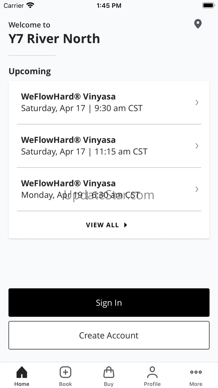Switch to the Book tab label
The image size is (218, 388).
[65, 384]
